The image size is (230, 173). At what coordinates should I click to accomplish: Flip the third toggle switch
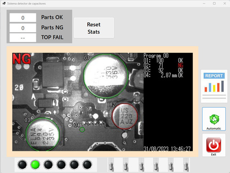click(x=141, y=165)
